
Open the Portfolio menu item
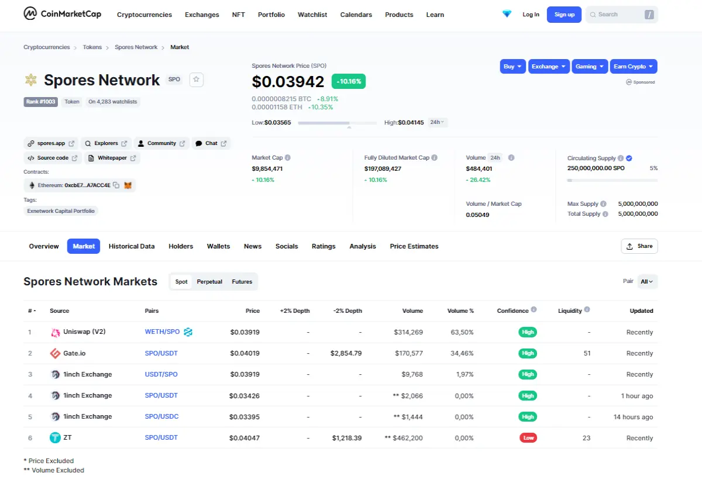[x=271, y=15]
